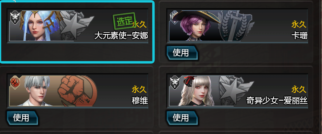Click the 使用 button under 卡珊
Screen dimensions: 322x134
(182, 53)
